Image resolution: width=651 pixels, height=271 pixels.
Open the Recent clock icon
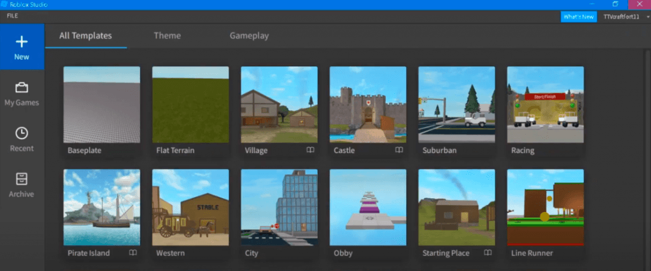pos(22,133)
